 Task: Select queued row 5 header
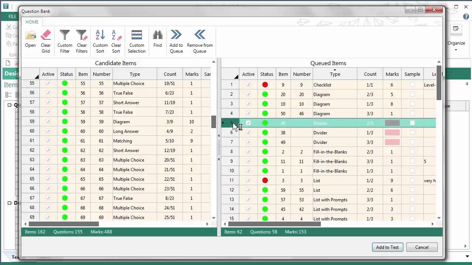230,123
